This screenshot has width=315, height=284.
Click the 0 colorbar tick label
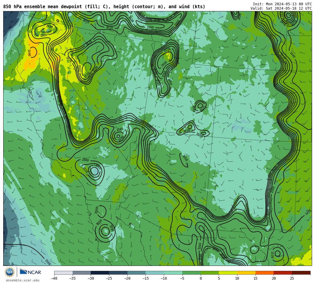(201, 278)
